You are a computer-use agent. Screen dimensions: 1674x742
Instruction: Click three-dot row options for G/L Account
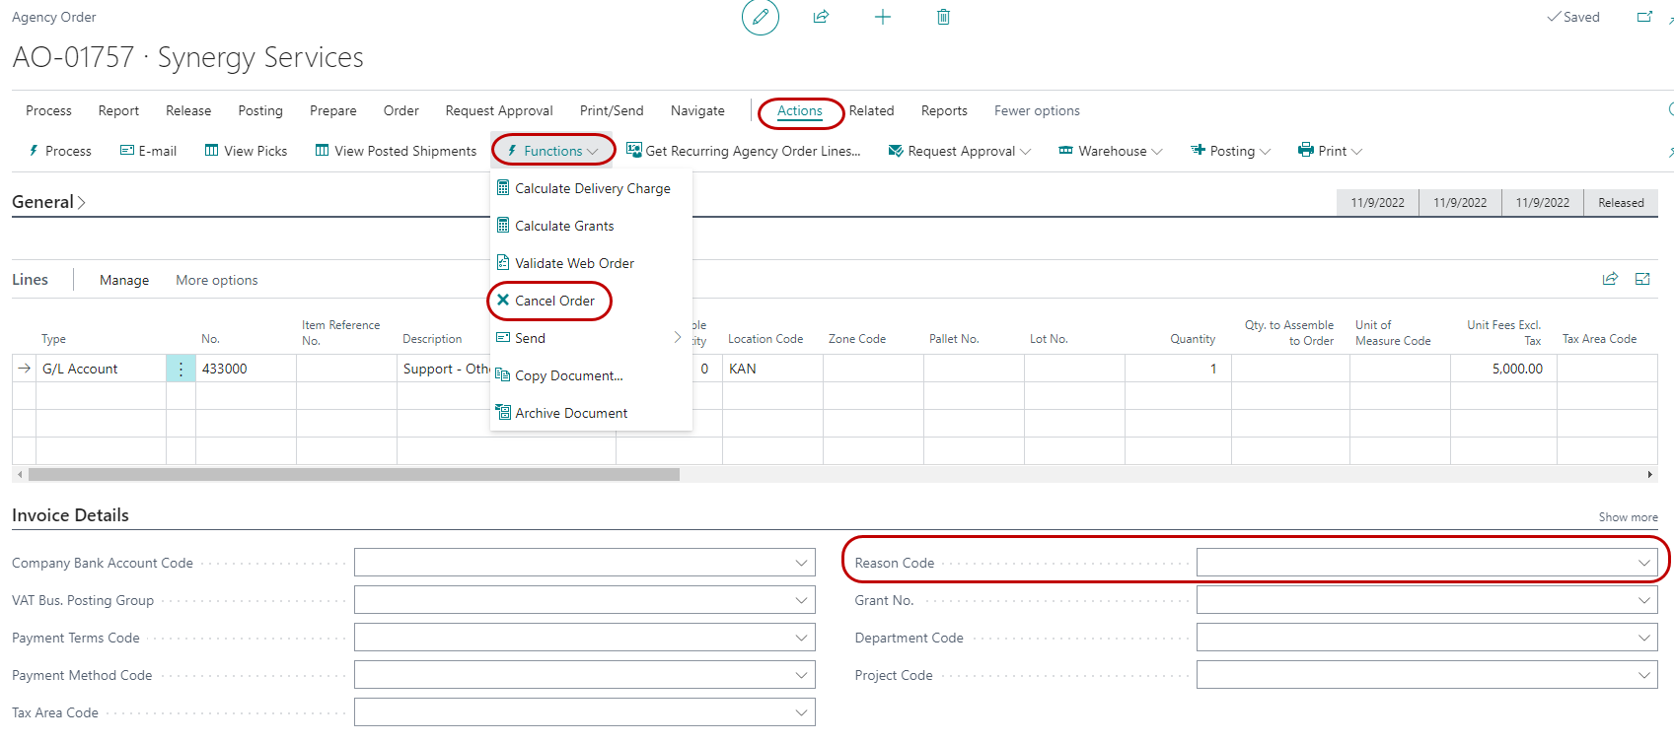181,369
